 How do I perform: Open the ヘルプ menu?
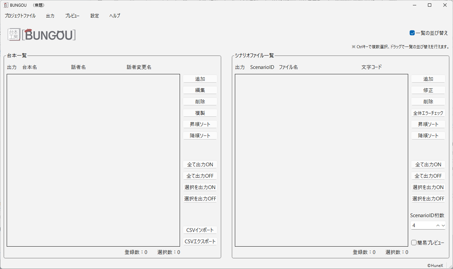114,16
